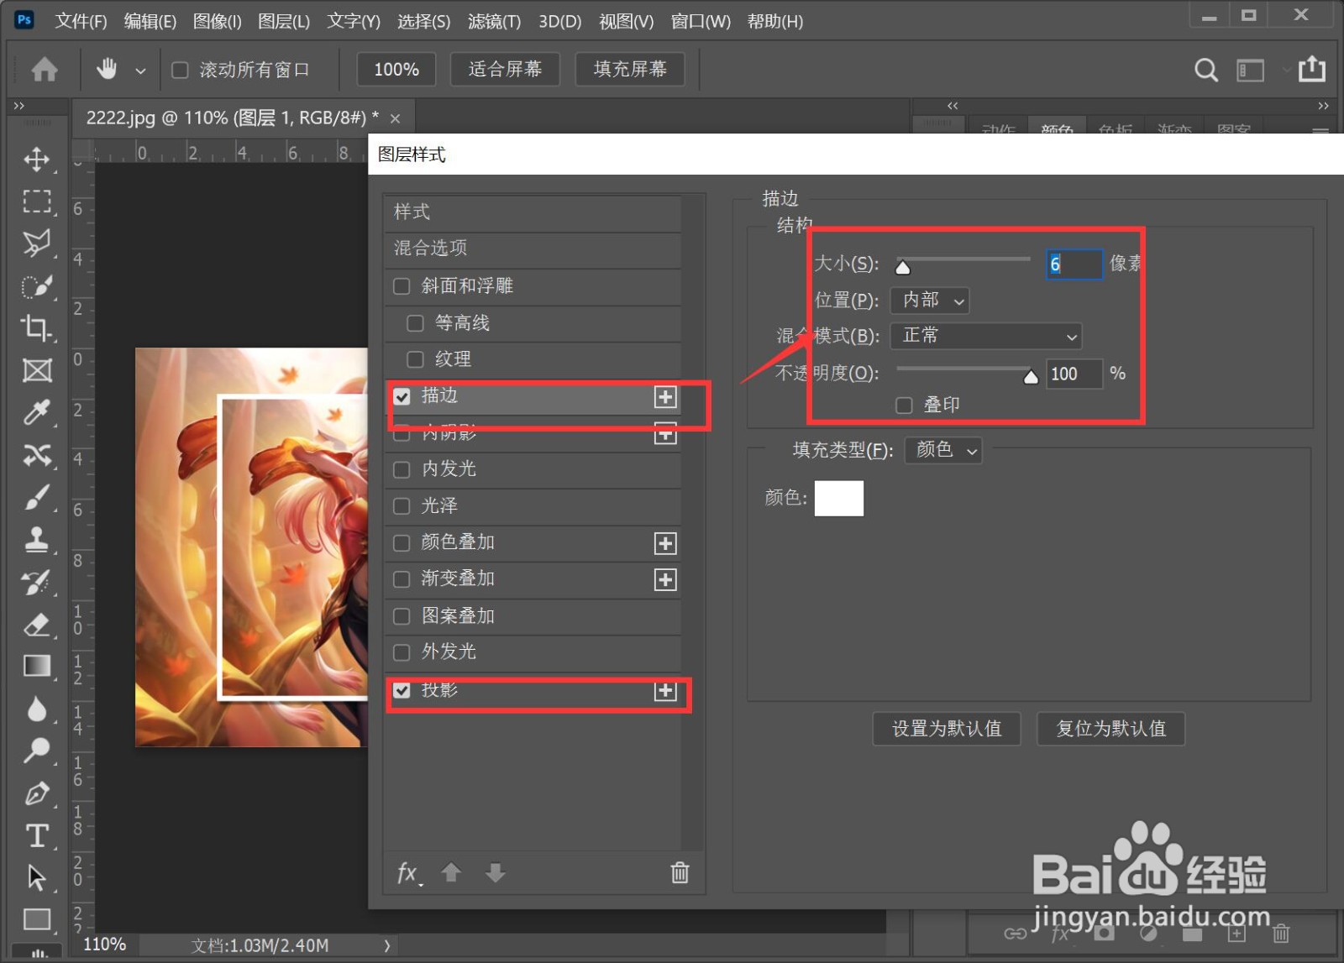This screenshot has height=963, width=1344.
Task: Select the Type tool
Action: (37, 835)
